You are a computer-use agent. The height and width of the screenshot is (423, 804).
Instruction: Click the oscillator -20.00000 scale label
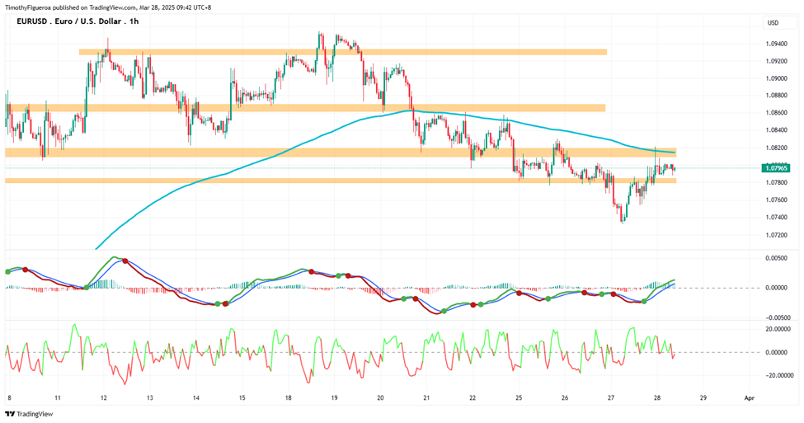tap(778, 375)
